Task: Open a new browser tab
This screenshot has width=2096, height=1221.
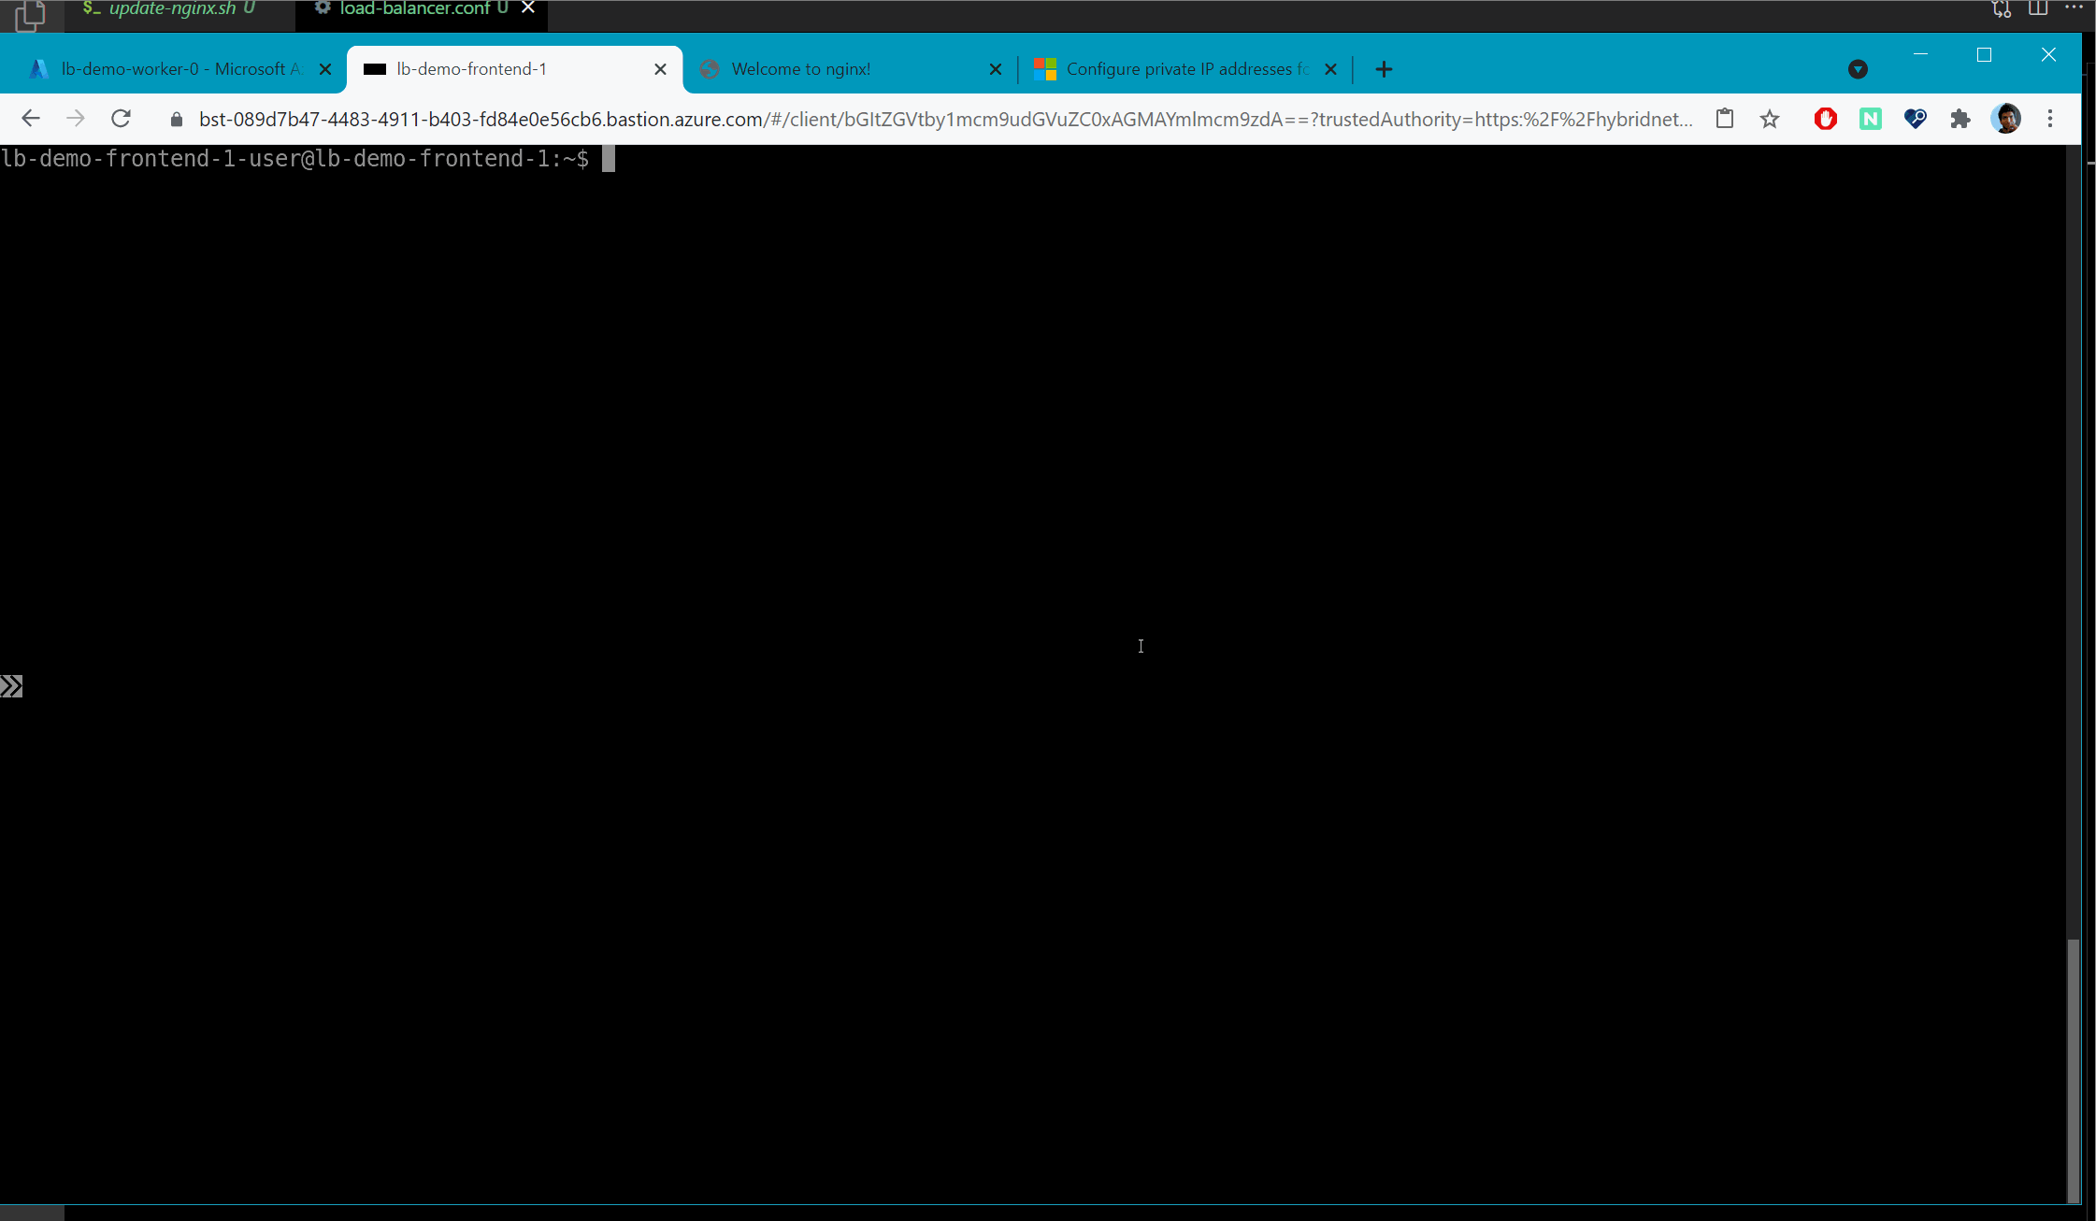Action: point(1385,69)
